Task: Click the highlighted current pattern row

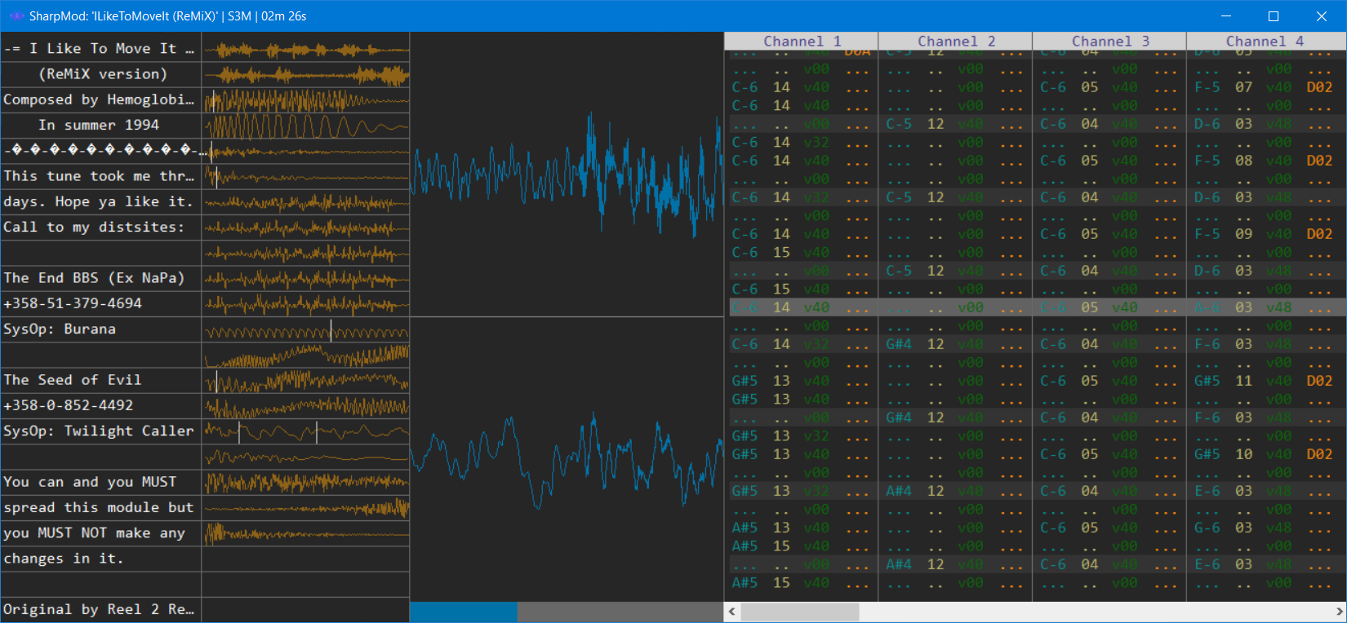Action: (x=1035, y=307)
